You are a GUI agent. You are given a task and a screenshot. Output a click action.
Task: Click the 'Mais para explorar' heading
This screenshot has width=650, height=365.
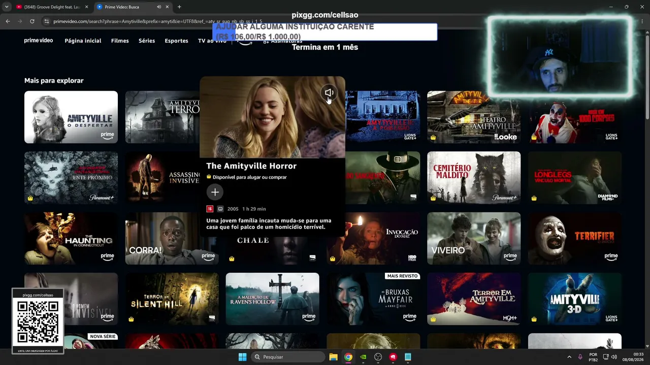click(x=54, y=81)
